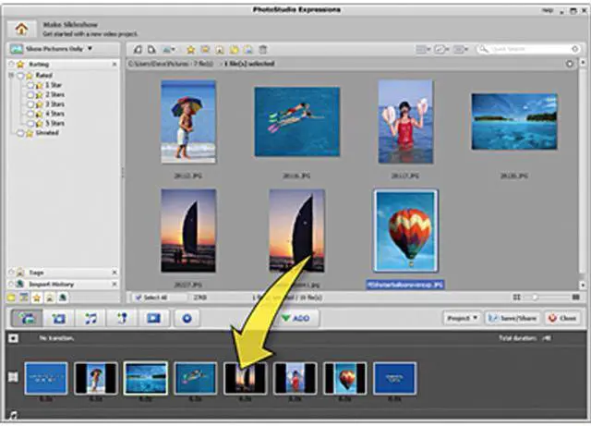Click the round options icon on the path bar

click(570, 64)
